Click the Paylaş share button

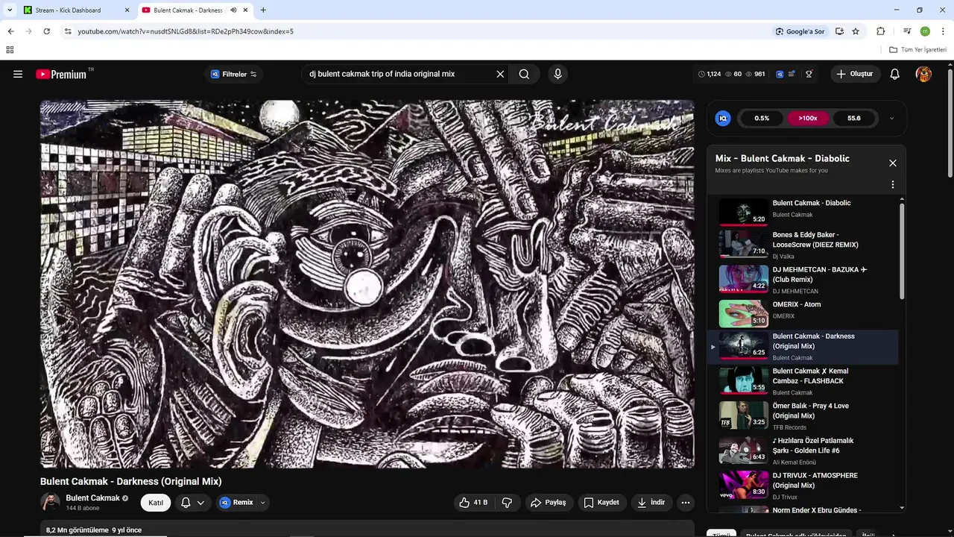tap(549, 503)
